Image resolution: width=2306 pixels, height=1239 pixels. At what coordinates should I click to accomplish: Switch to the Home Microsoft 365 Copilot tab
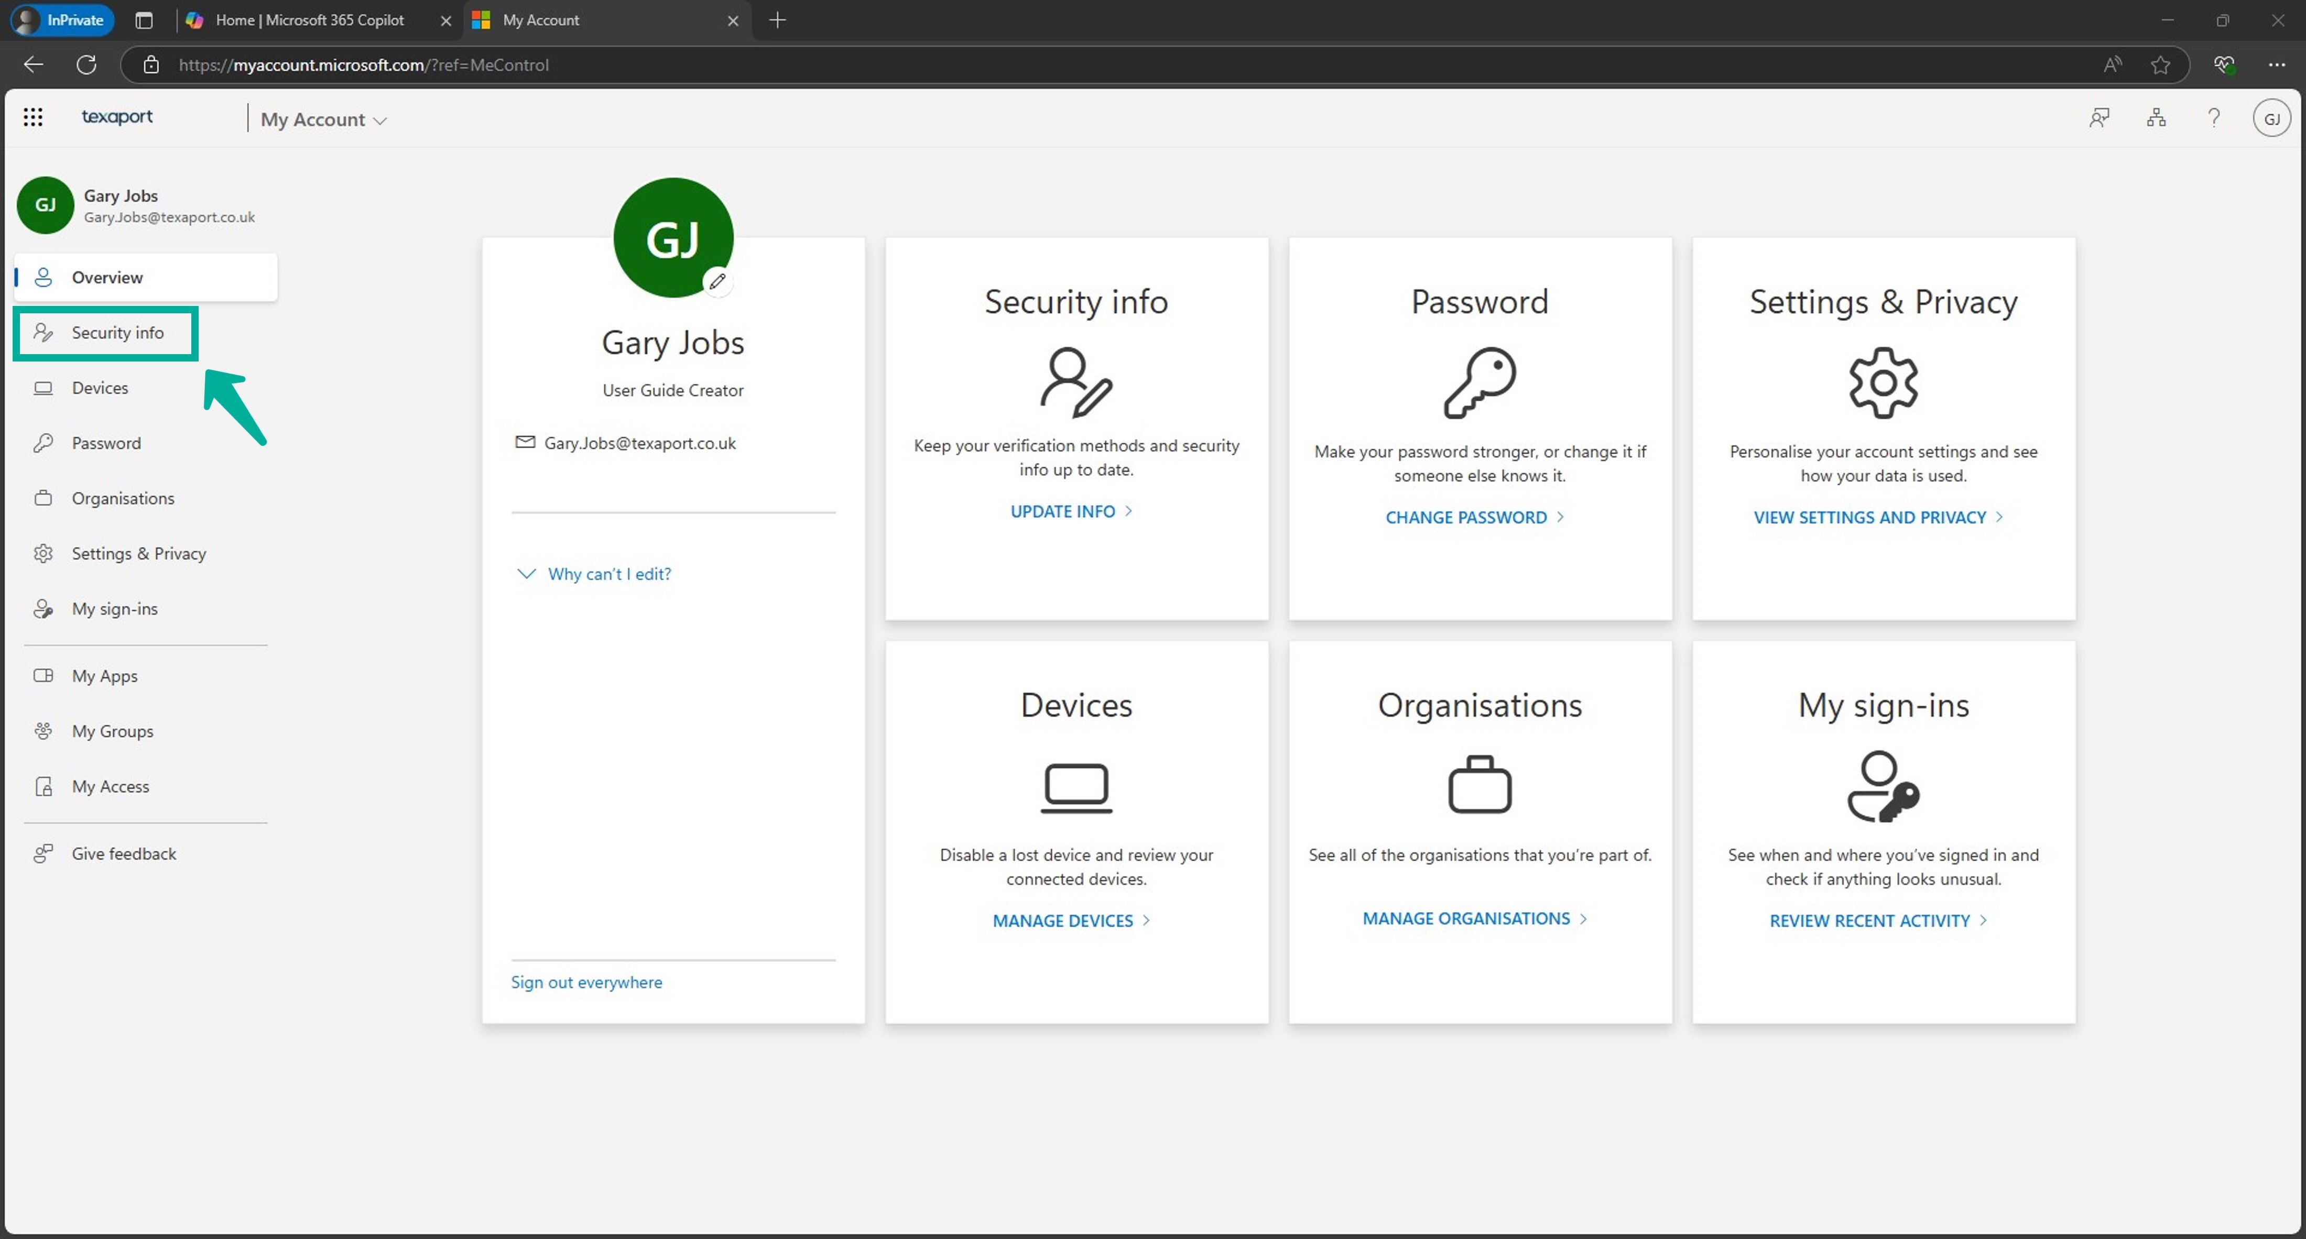point(309,20)
